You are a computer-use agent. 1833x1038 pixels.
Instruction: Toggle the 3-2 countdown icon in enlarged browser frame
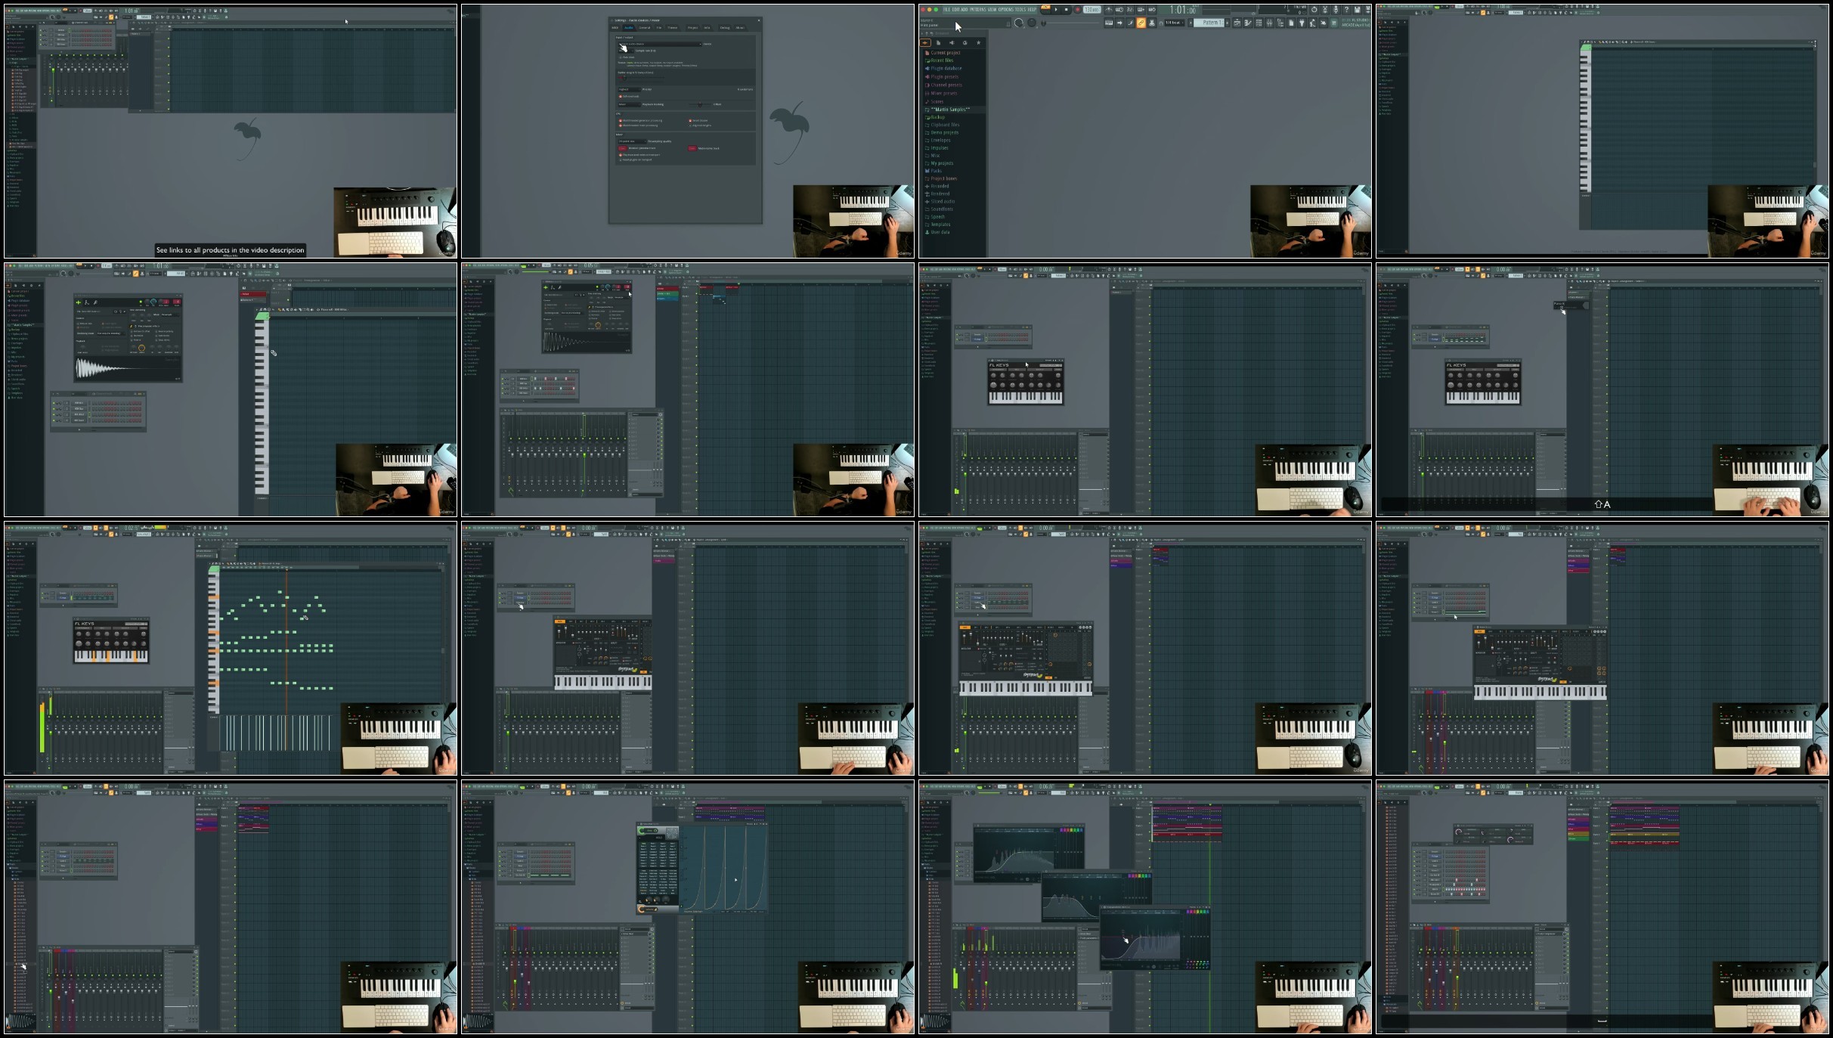[x=1130, y=10]
